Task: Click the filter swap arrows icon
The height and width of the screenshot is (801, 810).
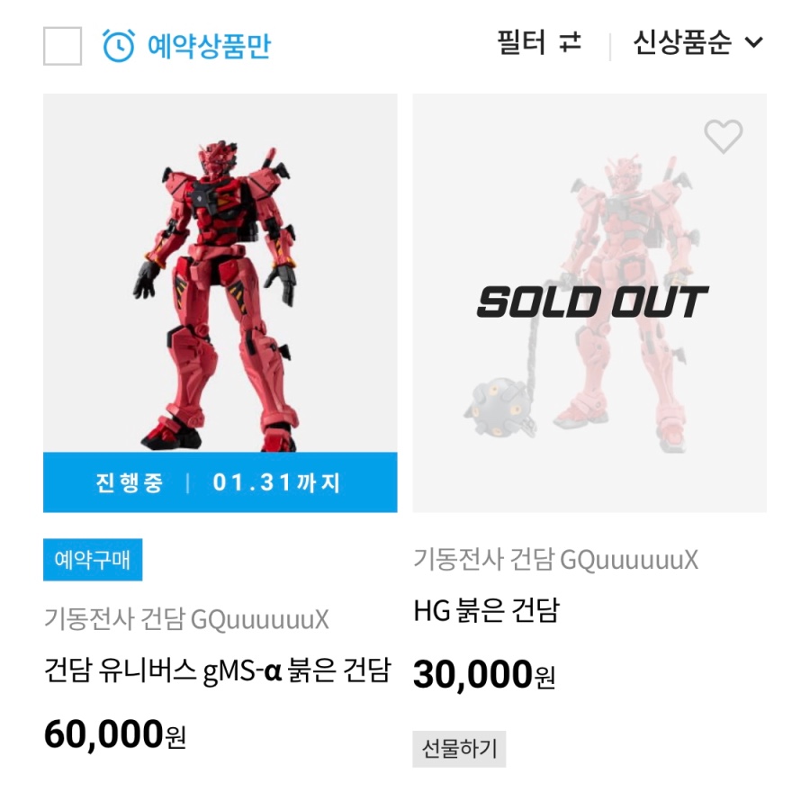Action: [x=571, y=42]
